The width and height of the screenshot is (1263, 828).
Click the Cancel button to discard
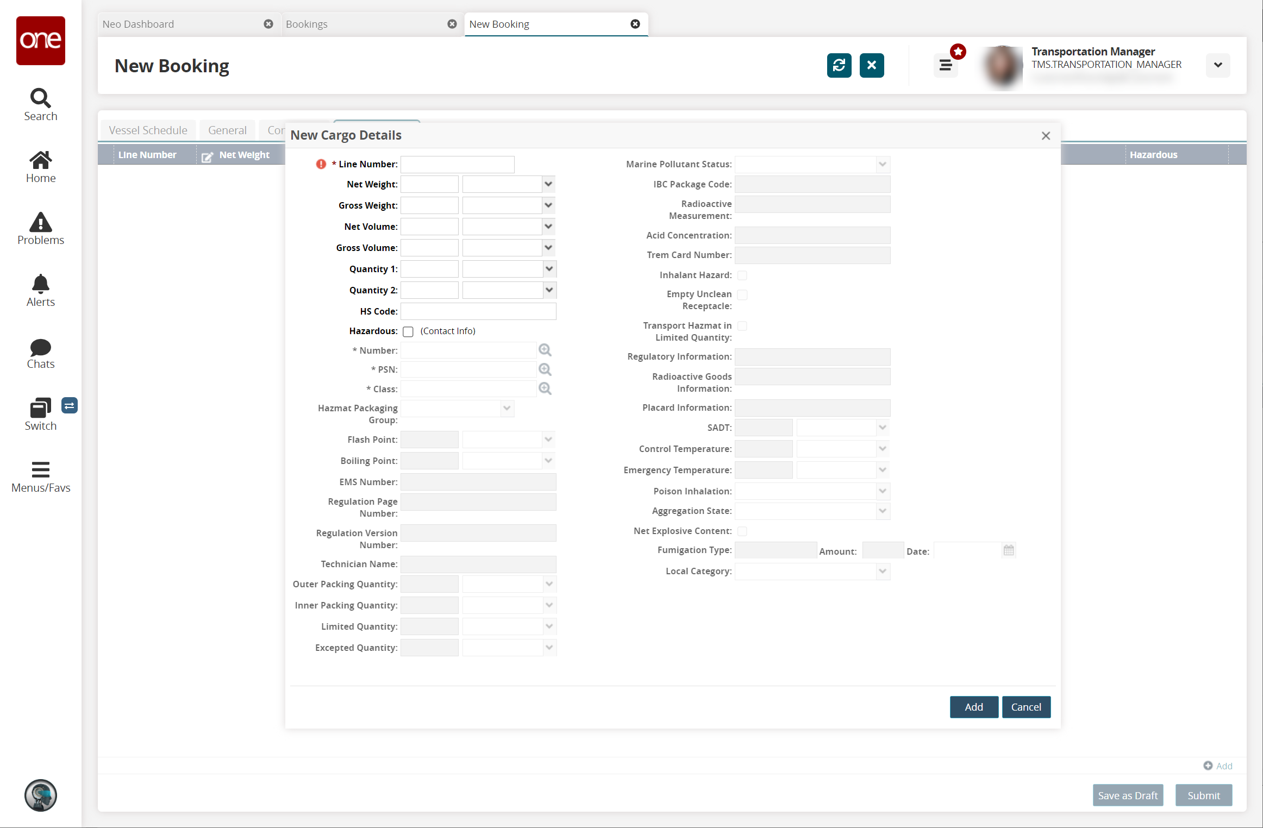tap(1026, 706)
